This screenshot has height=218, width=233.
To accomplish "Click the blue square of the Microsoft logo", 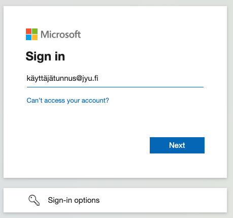I will click(x=28, y=38).
